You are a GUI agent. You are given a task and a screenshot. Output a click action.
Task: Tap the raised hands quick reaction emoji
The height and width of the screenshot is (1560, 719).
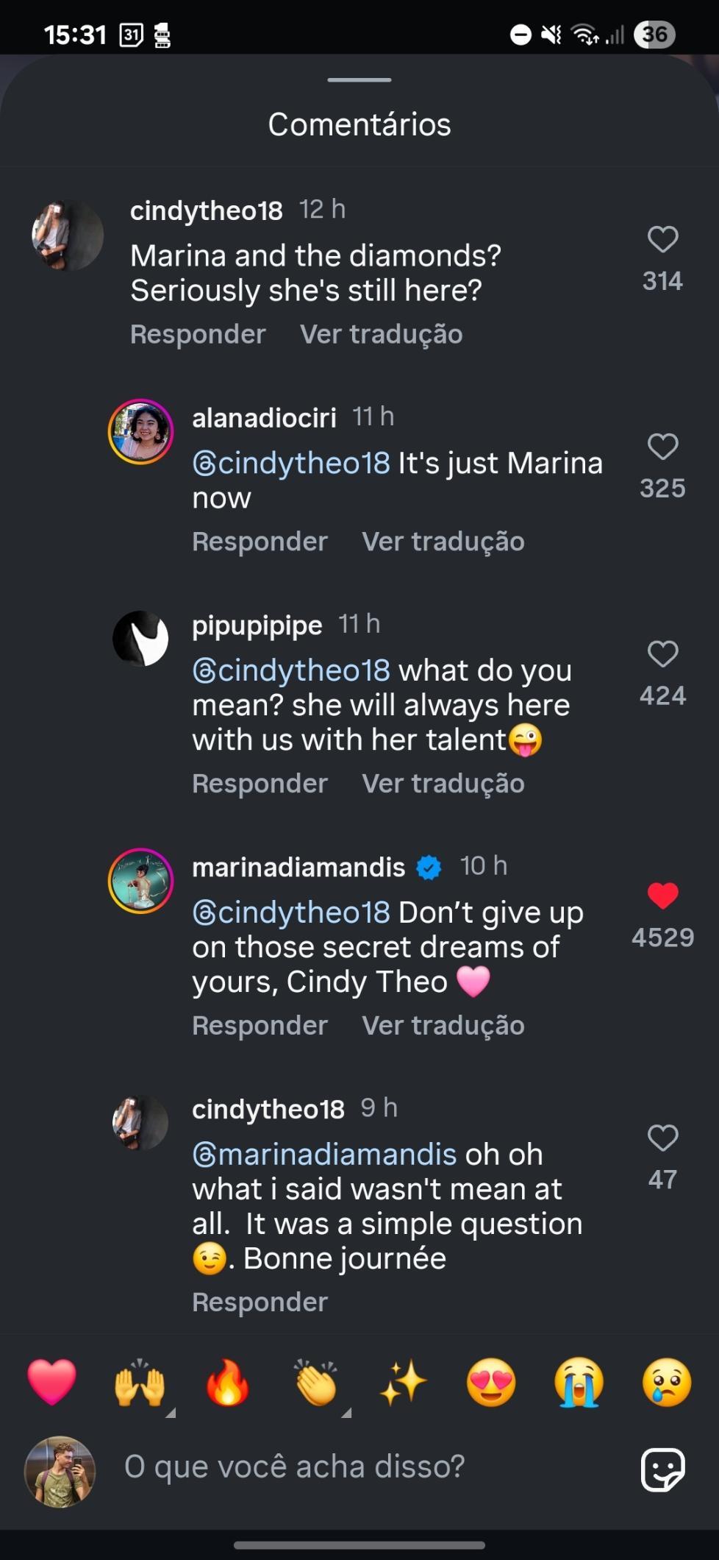pyautogui.click(x=139, y=1382)
